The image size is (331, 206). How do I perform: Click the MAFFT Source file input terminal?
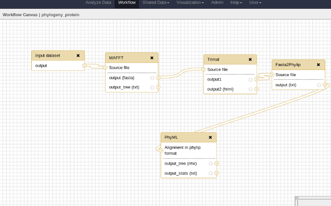[x=105, y=68]
